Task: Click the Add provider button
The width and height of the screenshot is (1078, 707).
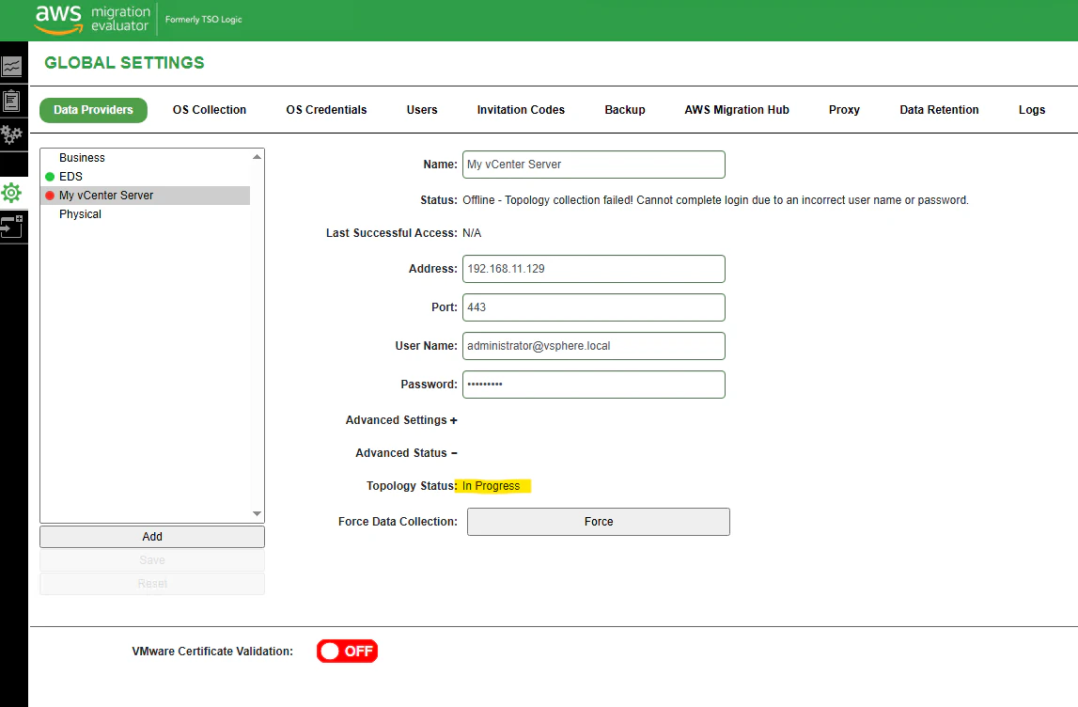Action: [x=152, y=537]
